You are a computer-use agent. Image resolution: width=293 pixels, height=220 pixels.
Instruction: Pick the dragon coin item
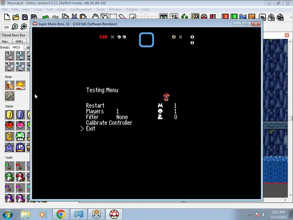(9, 136)
